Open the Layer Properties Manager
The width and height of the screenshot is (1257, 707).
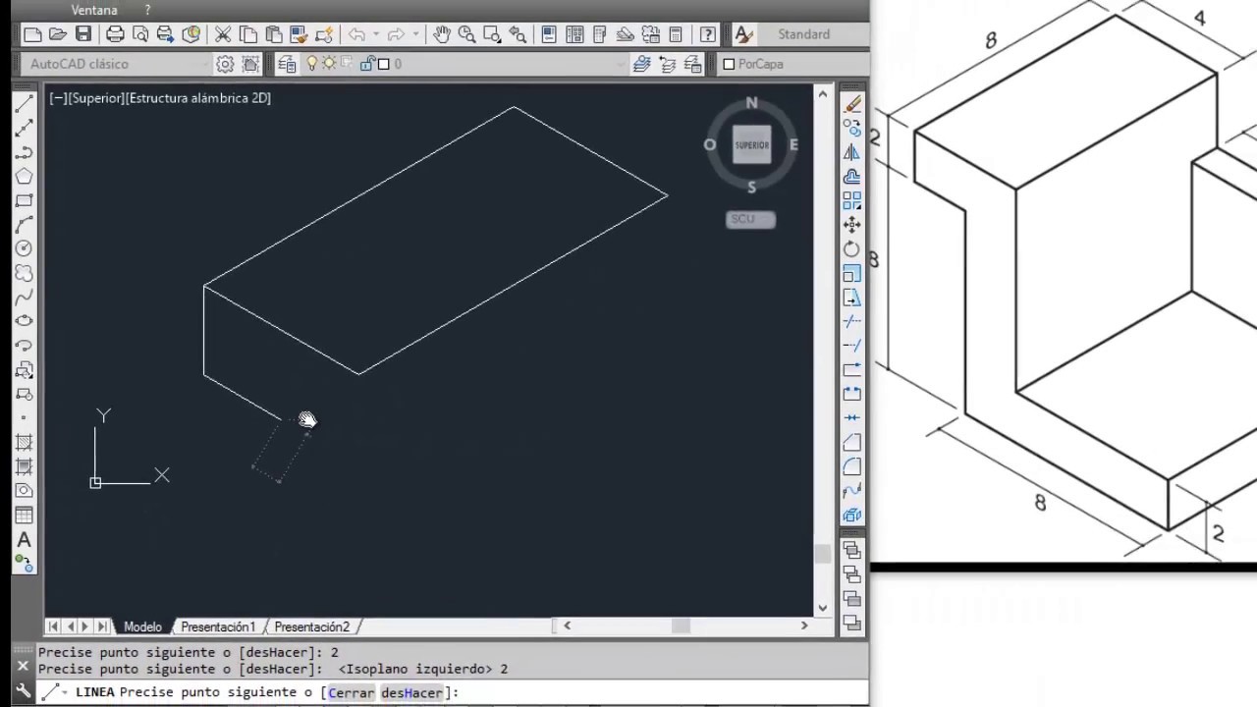click(287, 64)
